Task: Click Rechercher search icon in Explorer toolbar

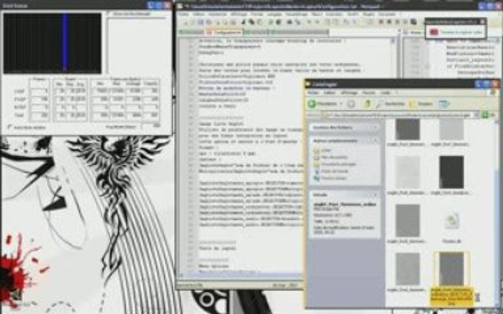Action: click(x=390, y=103)
